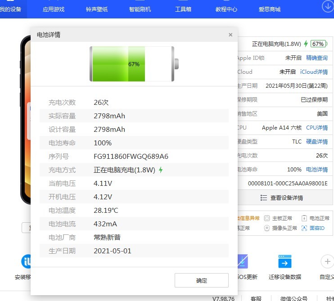The image size is (334, 301).
Task: Click the 客服 status bar item
Action: [256, 298]
